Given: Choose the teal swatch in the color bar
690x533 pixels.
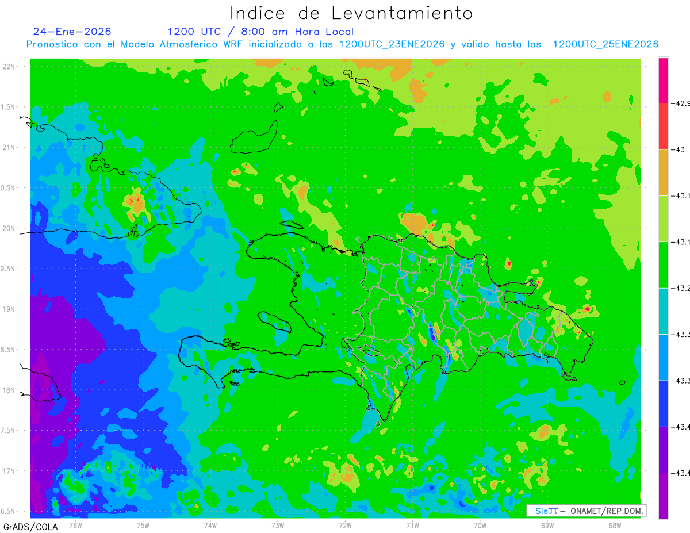Looking at the screenshot, I should coord(663,311).
